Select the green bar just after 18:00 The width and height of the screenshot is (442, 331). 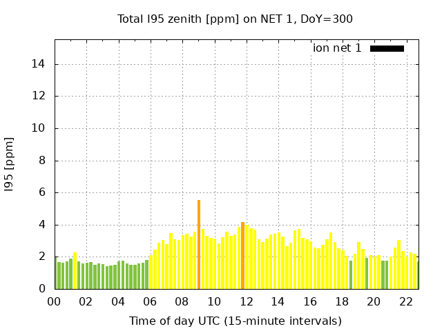(351, 274)
